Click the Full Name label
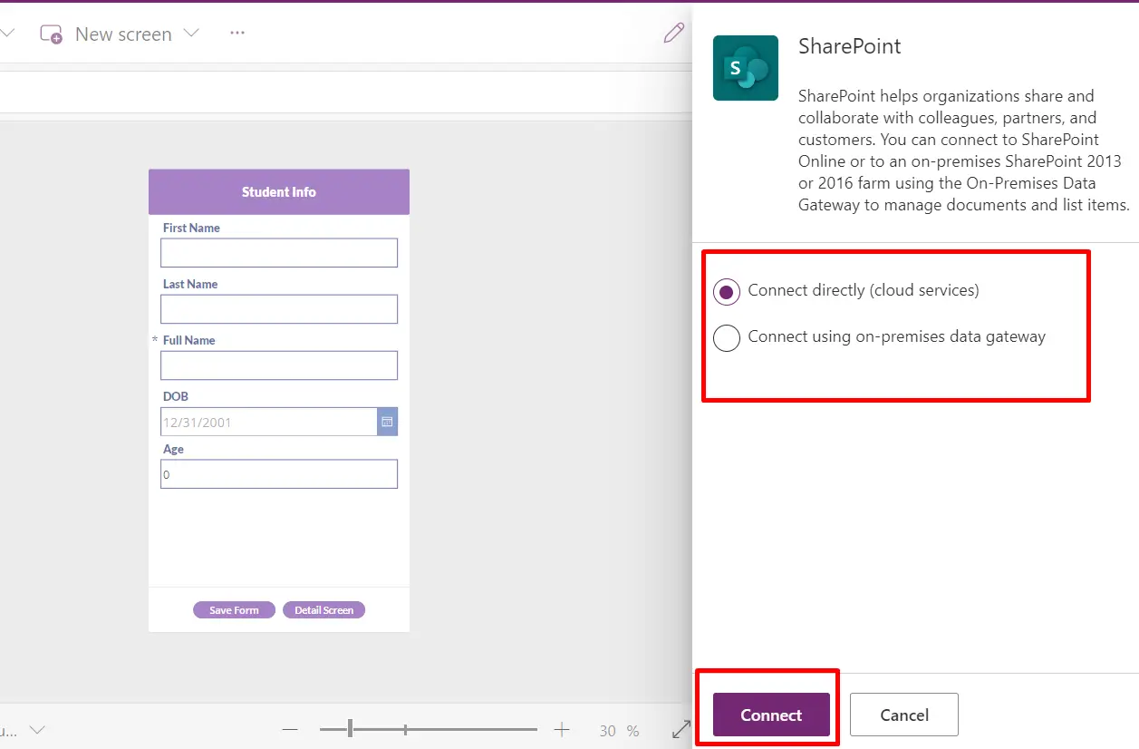Viewport: 1139px width, 749px height. (189, 340)
